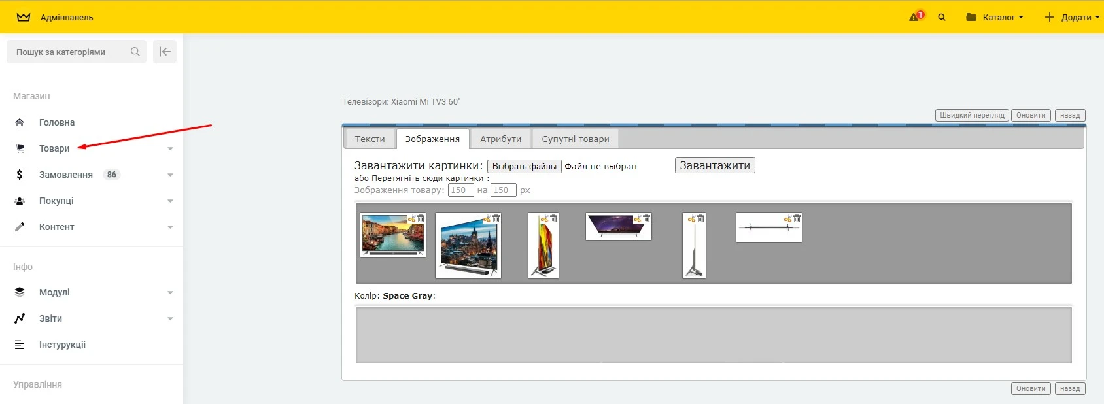Open the Додати dropdown menu
Viewport: 1104px width, 404px height.
pos(1072,18)
